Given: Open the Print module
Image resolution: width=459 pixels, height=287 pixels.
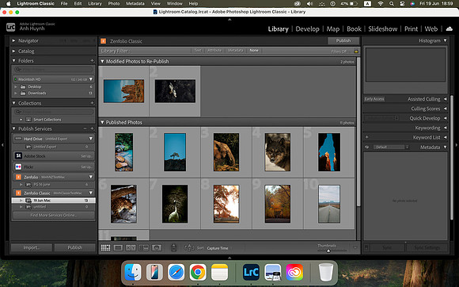Looking at the screenshot, I should coord(411,29).
